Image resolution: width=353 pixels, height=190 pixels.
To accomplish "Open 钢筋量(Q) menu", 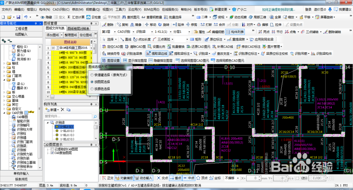I will tap(93, 10).
